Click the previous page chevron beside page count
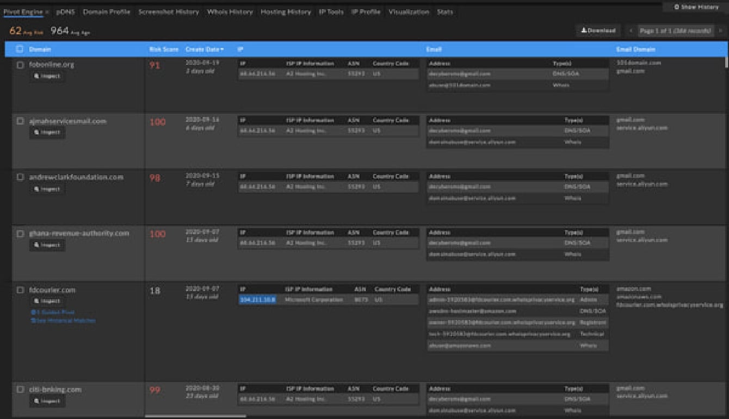729x419 pixels. 630,30
